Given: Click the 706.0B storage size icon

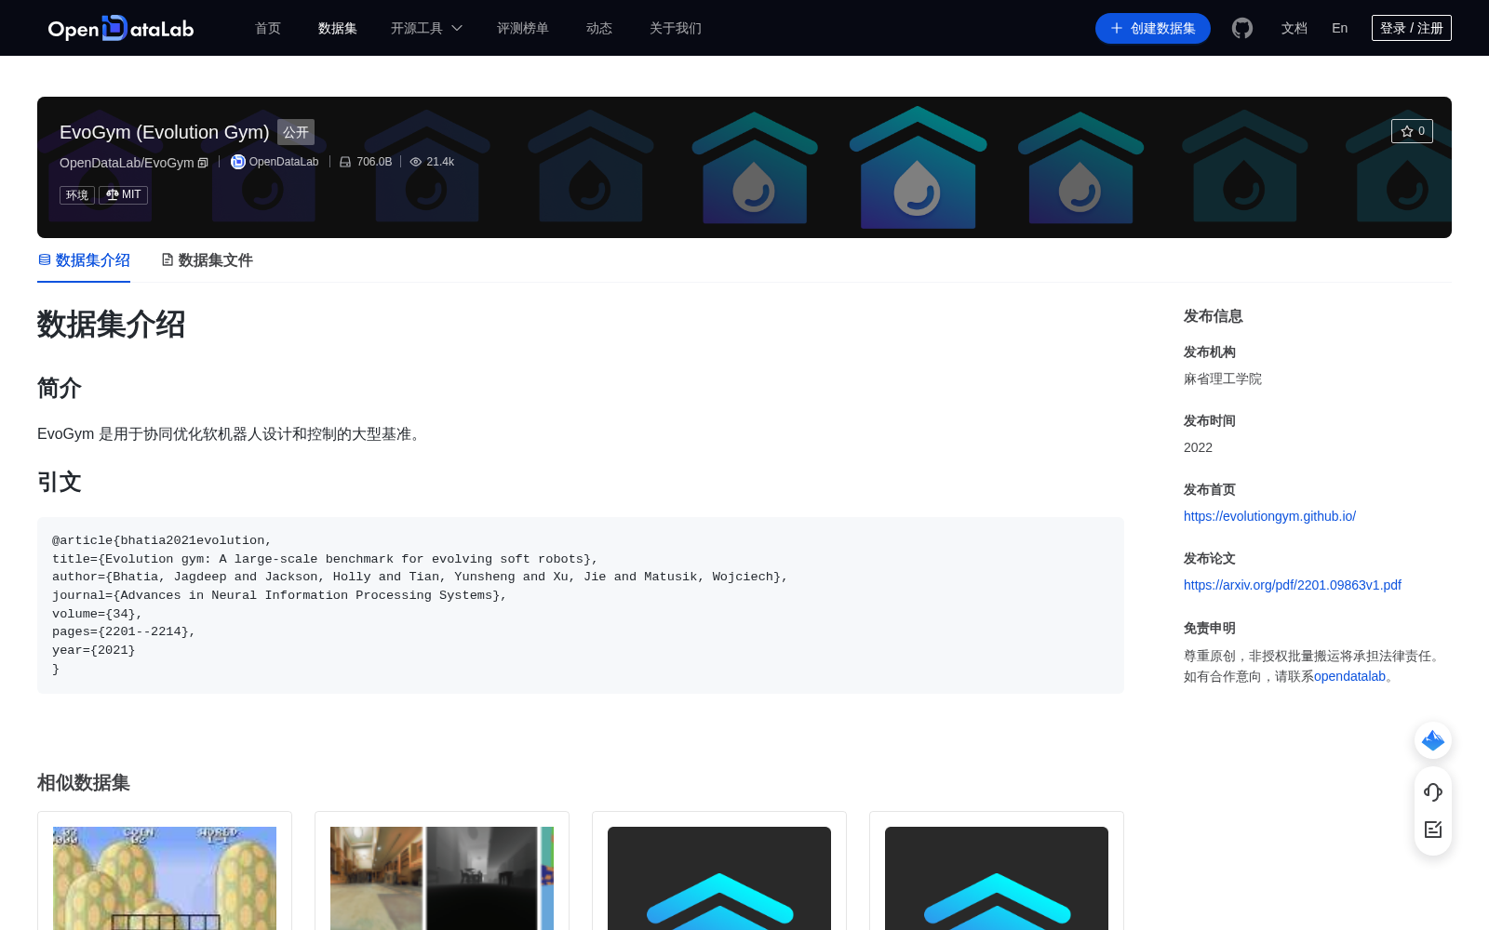Looking at the screenshot, I should coord(345,162).
